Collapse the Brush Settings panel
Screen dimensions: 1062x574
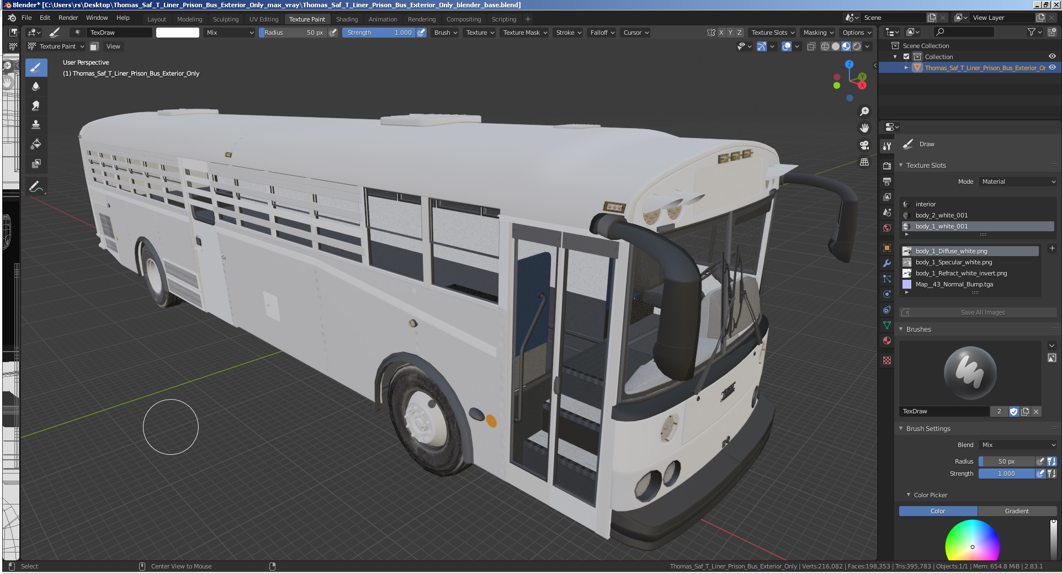pos(928,429)
